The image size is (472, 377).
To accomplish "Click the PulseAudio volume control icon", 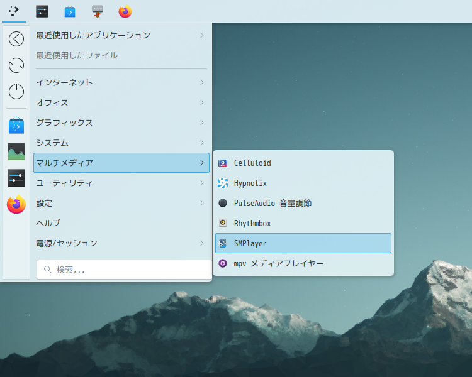I will coord(223,203).
